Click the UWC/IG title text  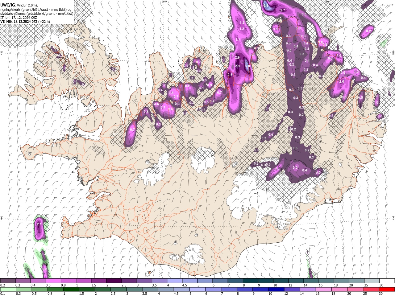(7, 5)
